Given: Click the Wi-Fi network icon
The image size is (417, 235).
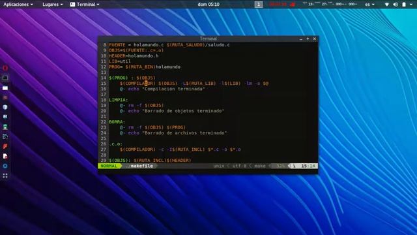Looking at the screenshot, I should tap(387, 5).
